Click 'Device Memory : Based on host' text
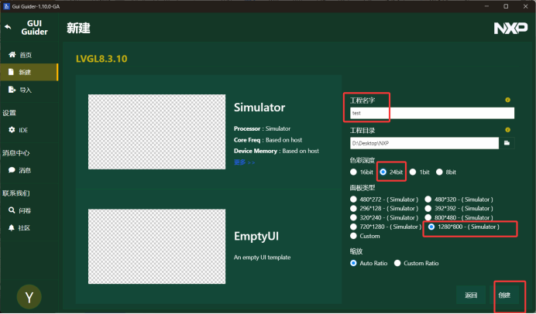This screenshot has height=314, width=536. [277, 151]
